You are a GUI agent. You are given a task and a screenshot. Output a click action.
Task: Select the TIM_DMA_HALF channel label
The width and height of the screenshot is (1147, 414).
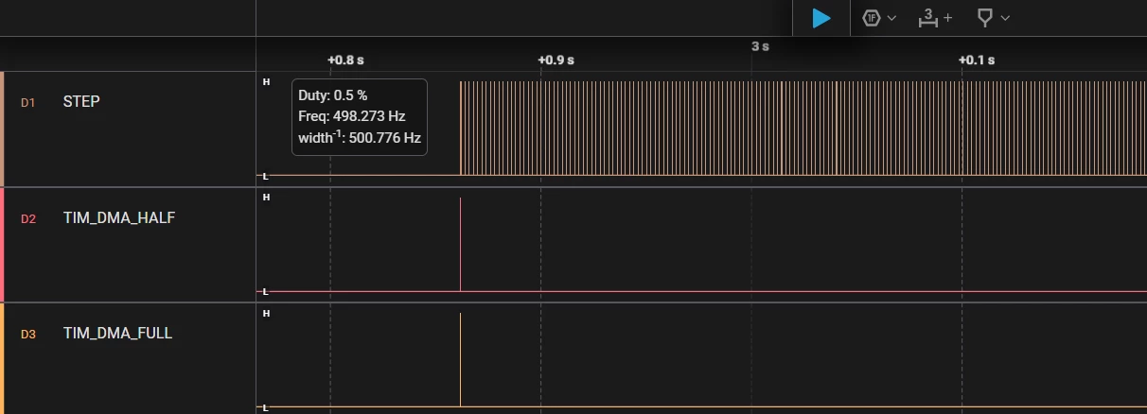pyautogui.click(x=119, y=217)
